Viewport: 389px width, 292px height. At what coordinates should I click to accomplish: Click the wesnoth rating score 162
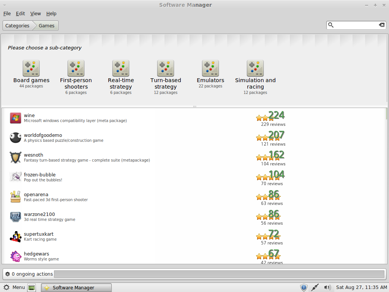tap(277, 155)
